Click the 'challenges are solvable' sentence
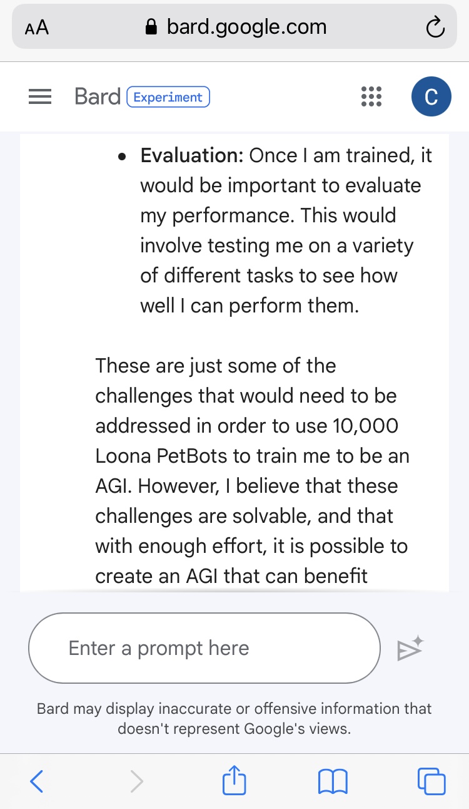469x809 pixels. click(244, 516)
